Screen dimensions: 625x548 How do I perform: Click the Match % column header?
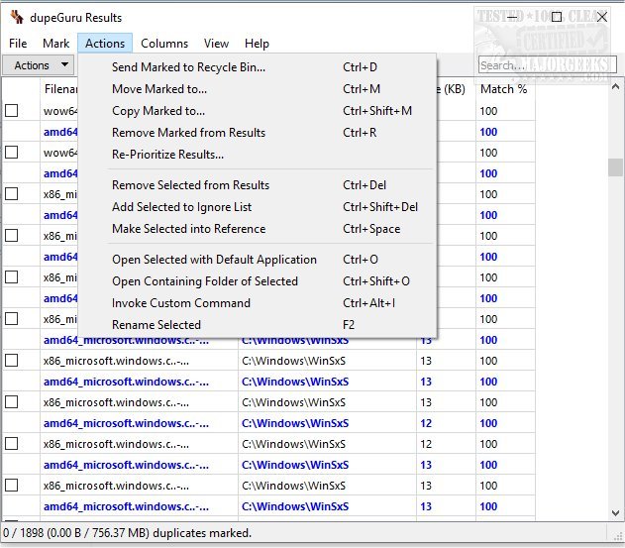point(503,90)
